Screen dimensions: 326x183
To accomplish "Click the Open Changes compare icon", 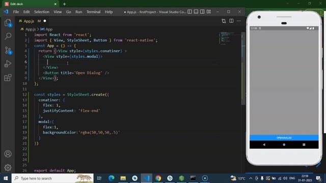I will (224, 21).
